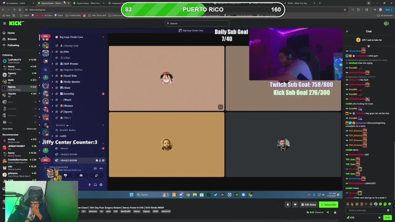Open HyyJoe followed channel in sidebar

[x=19, y=95]
